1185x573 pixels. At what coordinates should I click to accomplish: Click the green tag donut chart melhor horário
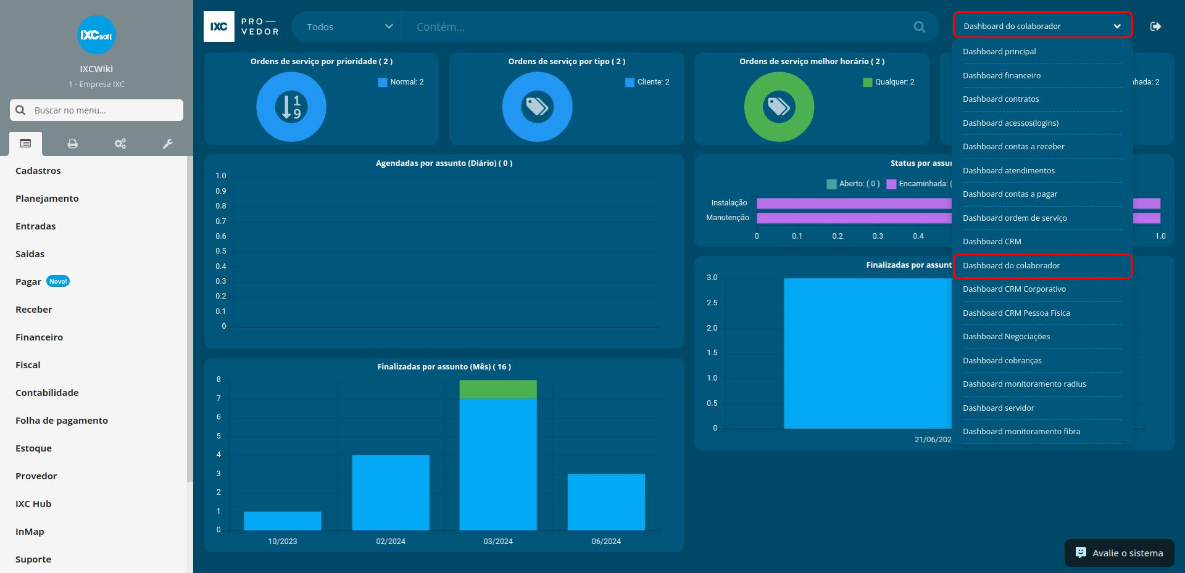pyautogui.click(x=779, y=107)
